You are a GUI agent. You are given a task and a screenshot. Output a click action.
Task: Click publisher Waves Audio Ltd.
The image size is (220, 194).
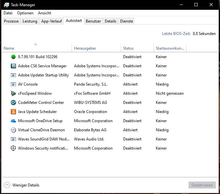point(89,139)
